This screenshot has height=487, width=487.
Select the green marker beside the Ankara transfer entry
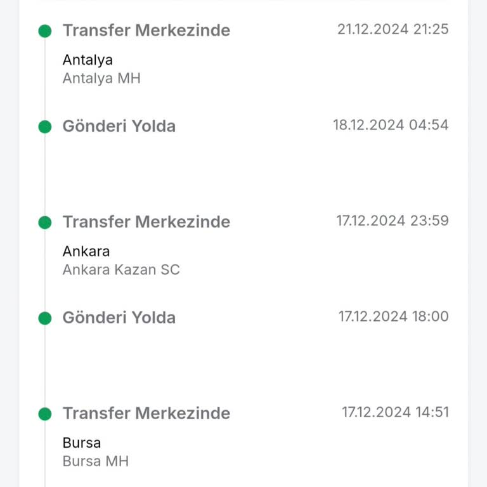pyautogui.click(x=44, y=222)
